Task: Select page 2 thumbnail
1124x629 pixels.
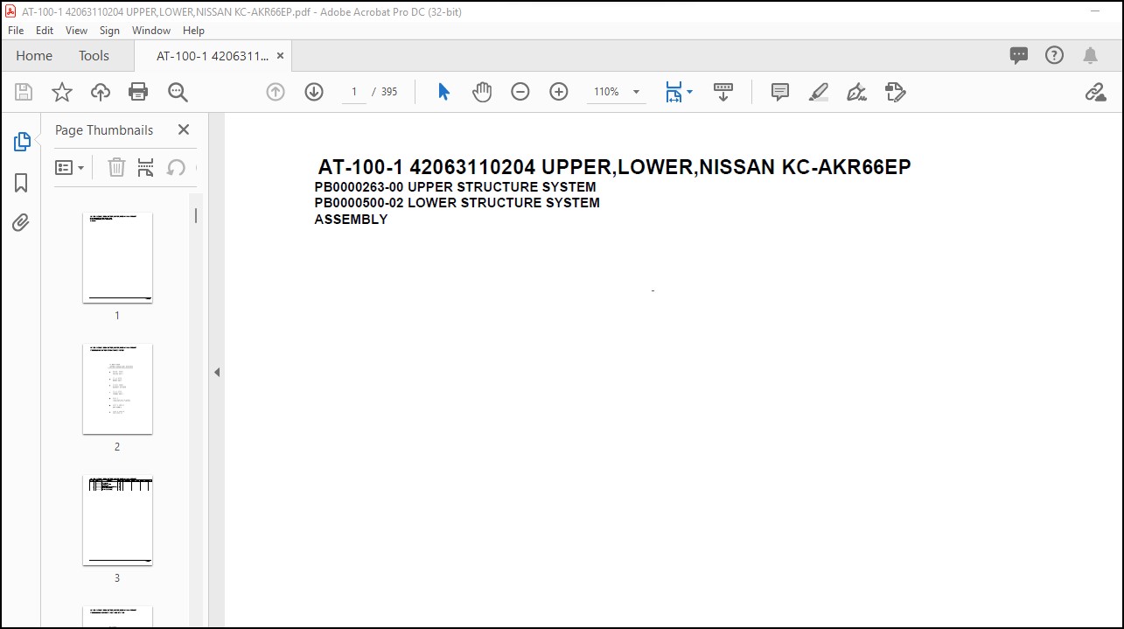Action: [x=117, y=388]
